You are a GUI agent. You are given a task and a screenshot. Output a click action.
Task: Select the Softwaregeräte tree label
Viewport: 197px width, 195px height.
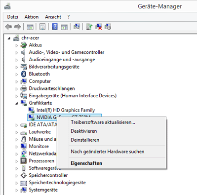click(45, 168)
